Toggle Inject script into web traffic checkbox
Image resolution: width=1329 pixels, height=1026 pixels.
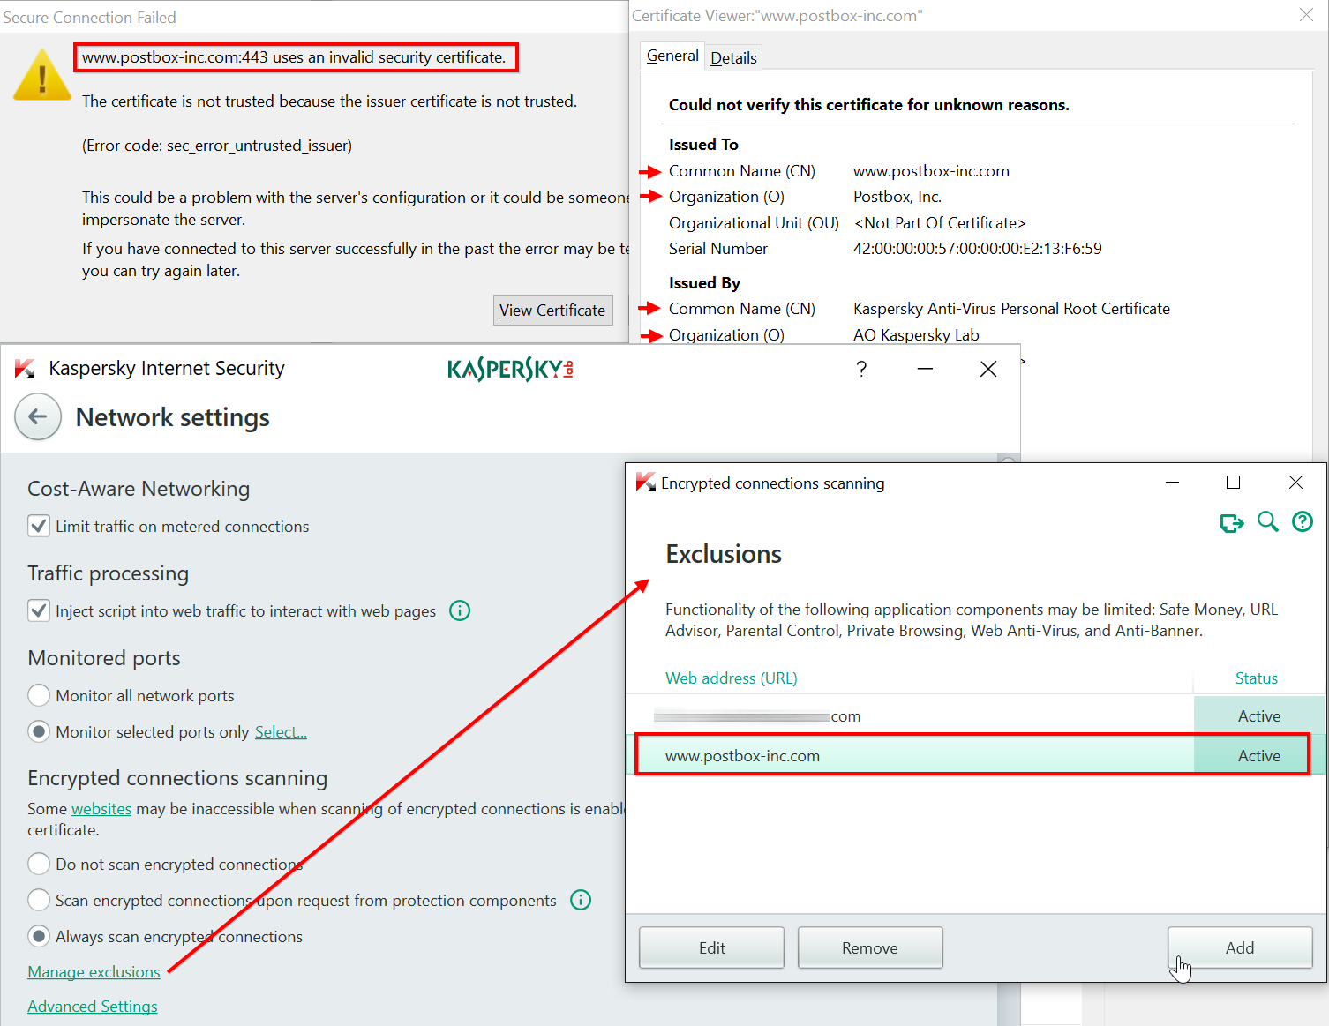(x=39, y=610)
